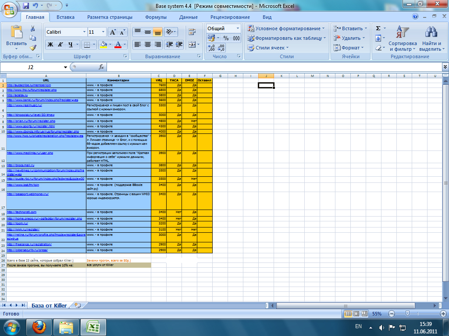Increase cell indent
Image resolution: width=449 pixels, height=336 pixels.
[179, 44]
